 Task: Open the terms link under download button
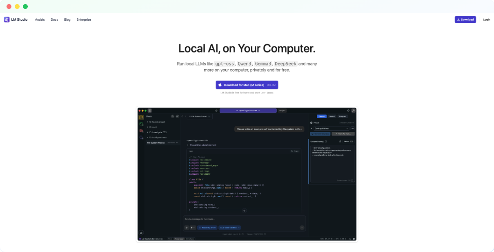pos(270,93)
